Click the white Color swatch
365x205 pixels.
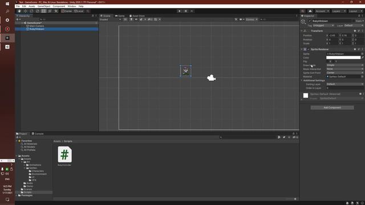point(343,58)
